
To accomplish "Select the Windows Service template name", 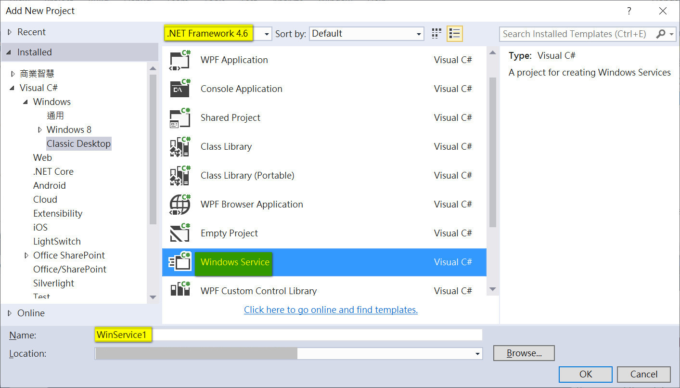I will pos(235,262).
